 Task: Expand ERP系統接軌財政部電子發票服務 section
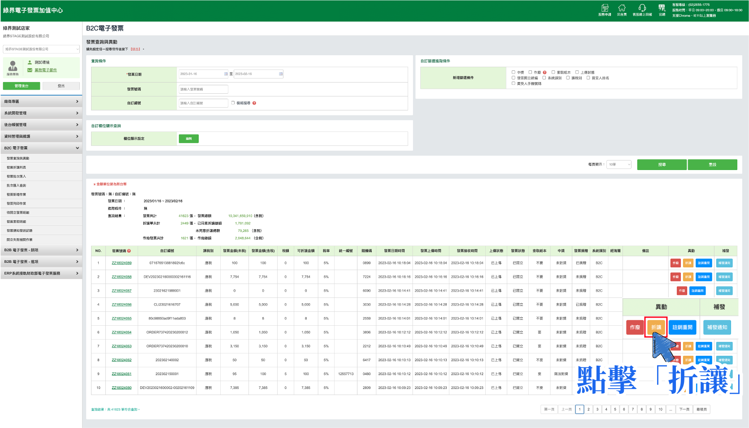(41, 273)
